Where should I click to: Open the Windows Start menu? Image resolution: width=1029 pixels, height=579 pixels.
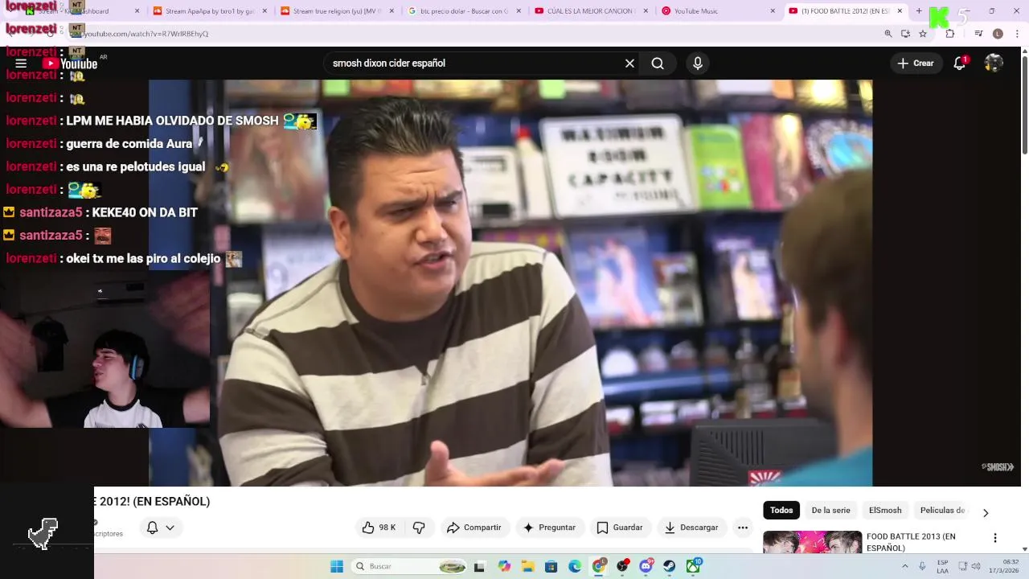click(x=337, y=566)
